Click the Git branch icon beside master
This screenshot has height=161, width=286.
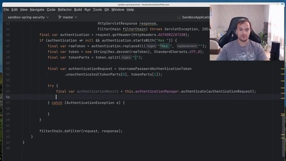coord(59,17)
